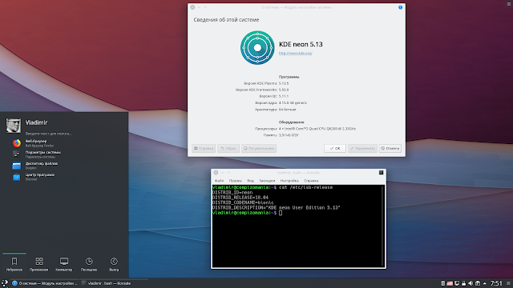Screen dimensions: 513x288
Task: Confirm with the OK button
Action: (335, 148)
